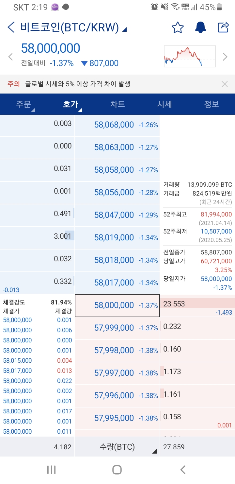235x484 pixels.
Task: Dismiss the global price difference warning
Action: pos(225,84)
